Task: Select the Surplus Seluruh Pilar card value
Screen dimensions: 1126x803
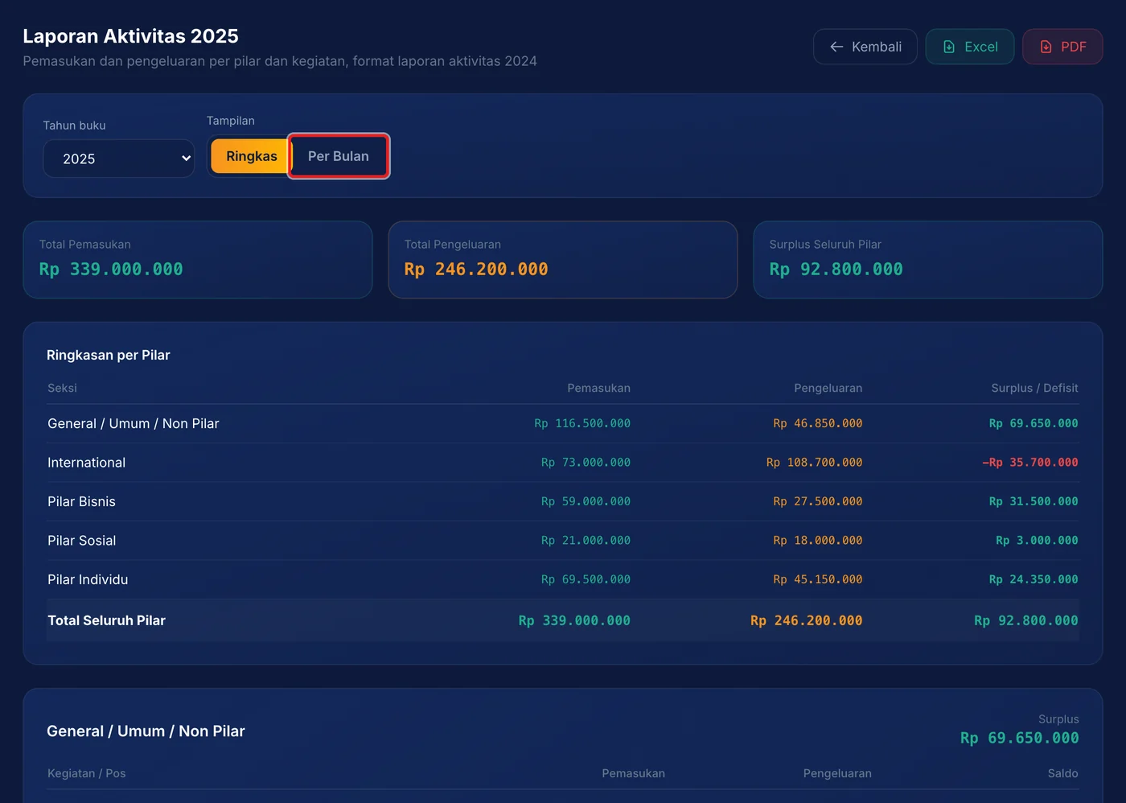Action: pos(836,270)
